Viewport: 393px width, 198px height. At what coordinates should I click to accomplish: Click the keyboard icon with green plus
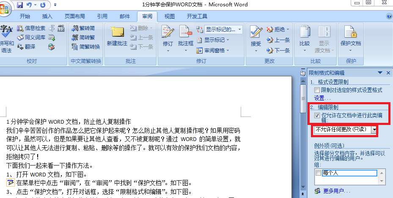[x=52, y=38]
